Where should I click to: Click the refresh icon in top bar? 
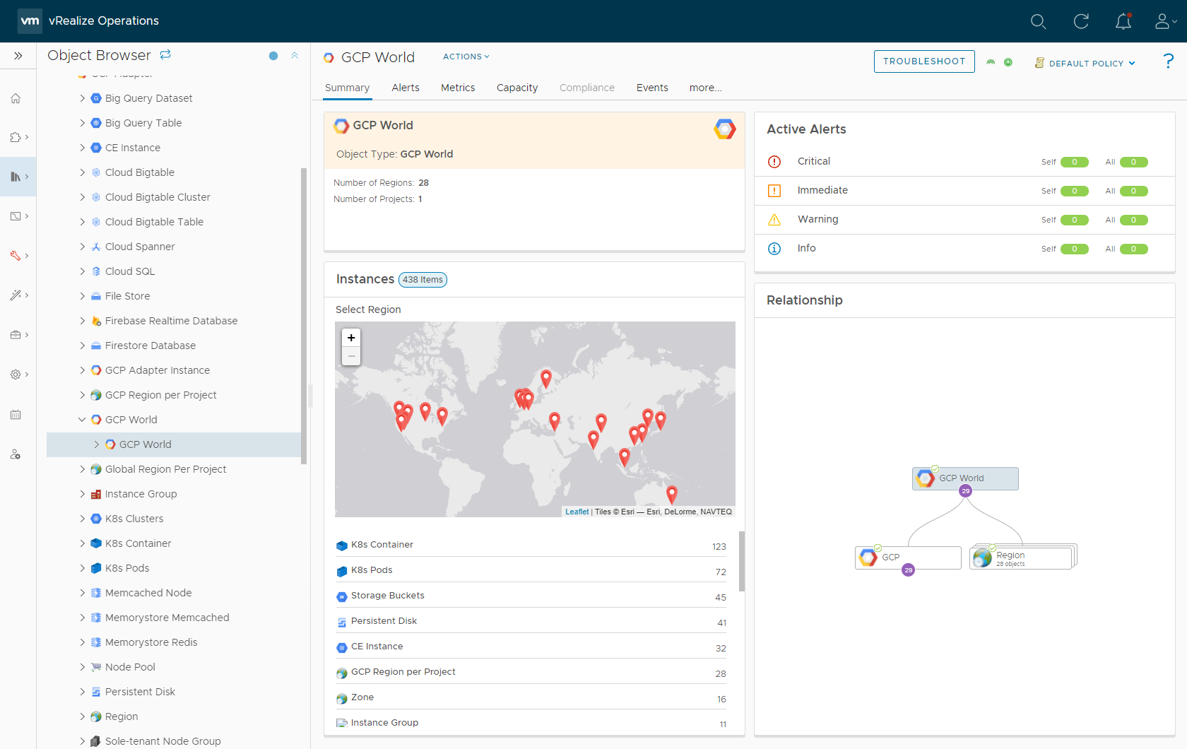pyautogui.click(x=1081, y=21)
